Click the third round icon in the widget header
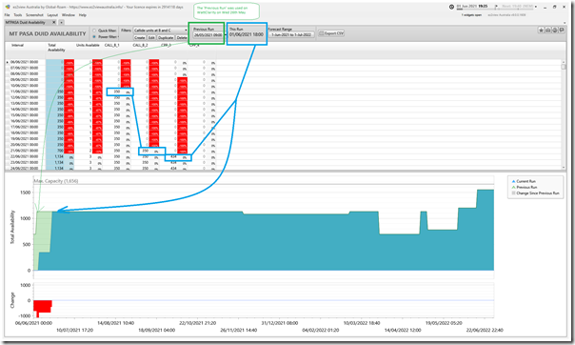The image size is (575, 345). pyautogui.click(x=555, y=30)
